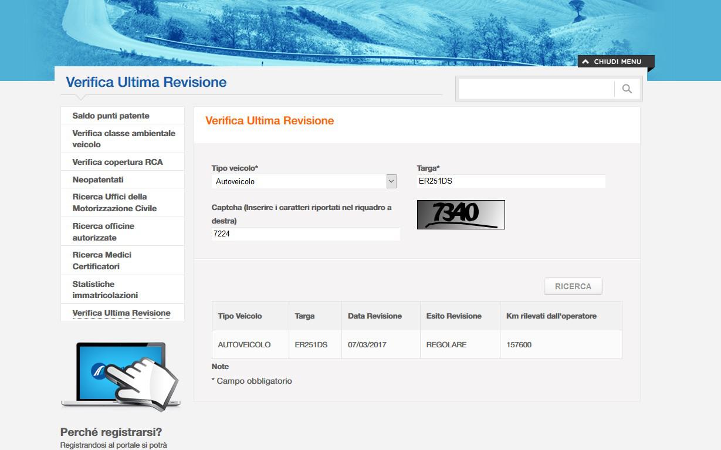Open Verifica copertura RCA
This screenshot has height=450, width=721.
point(117,163)
